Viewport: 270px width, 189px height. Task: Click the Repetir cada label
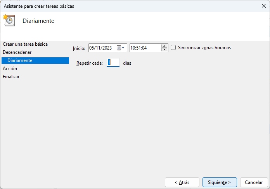[90, 63]
